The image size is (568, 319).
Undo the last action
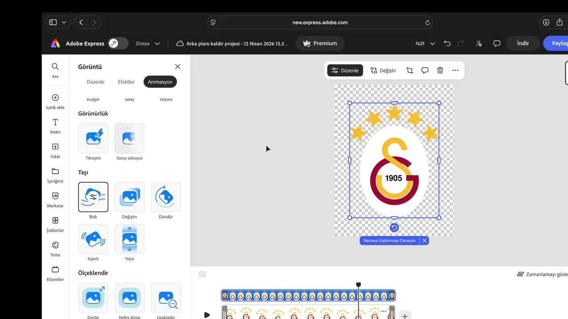pyautogui.click(x=447, y=43)
